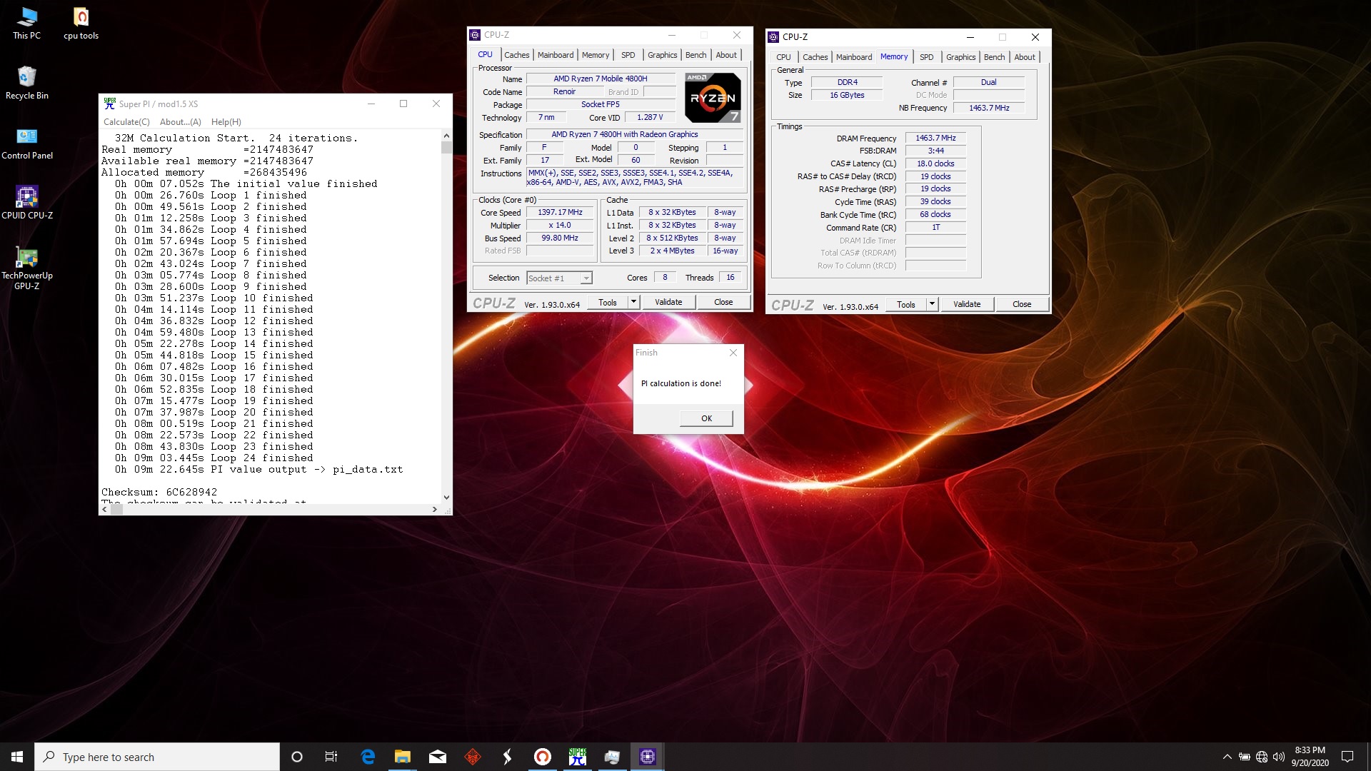
Task: Switch to SPD tab in left CPU-Z
Action: click(x=628, y=55)
